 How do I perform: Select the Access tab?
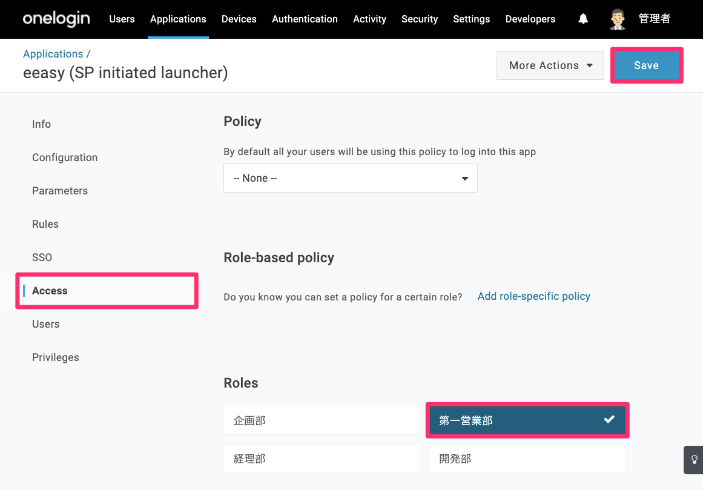(50, 291)
